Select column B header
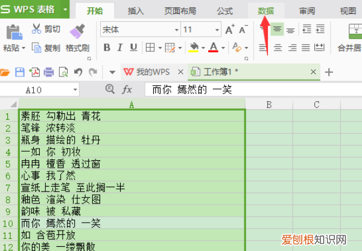 tap(269, 105)
